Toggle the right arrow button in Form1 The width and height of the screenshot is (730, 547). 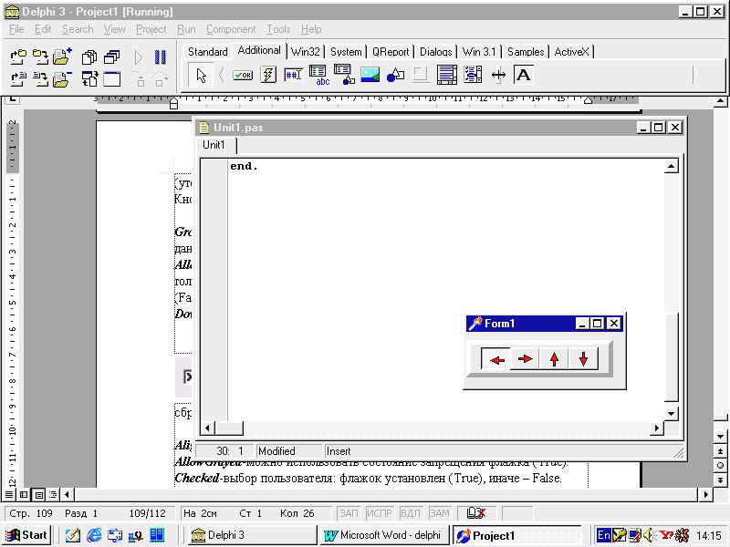526,359
